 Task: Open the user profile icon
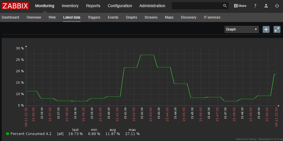[266, 6]
